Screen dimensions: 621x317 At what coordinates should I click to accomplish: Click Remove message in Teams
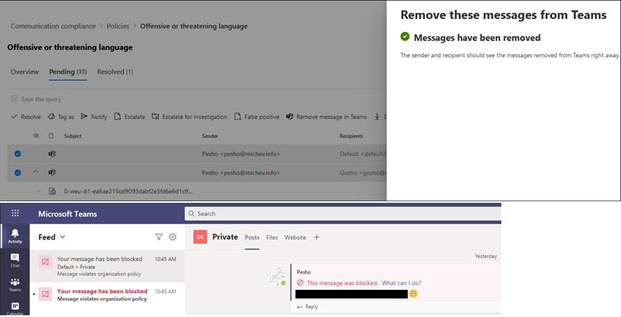click(x=326, y=117)
